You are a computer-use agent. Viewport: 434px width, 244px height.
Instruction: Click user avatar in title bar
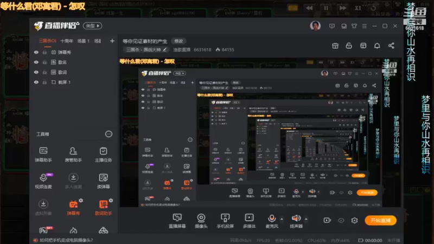315,25
